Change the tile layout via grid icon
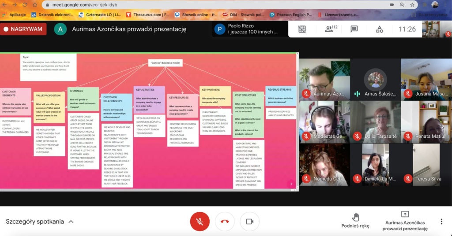Viewport: 452px width, 236px height. [302, 29]
